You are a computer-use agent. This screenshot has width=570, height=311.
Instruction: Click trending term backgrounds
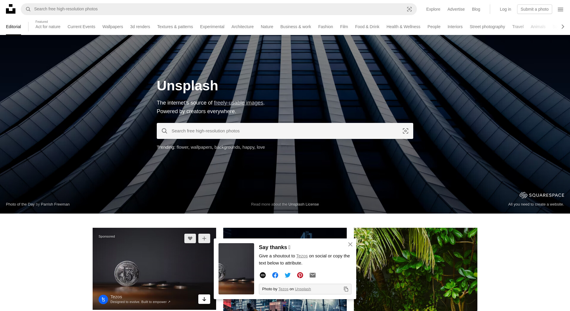[227, 147]
